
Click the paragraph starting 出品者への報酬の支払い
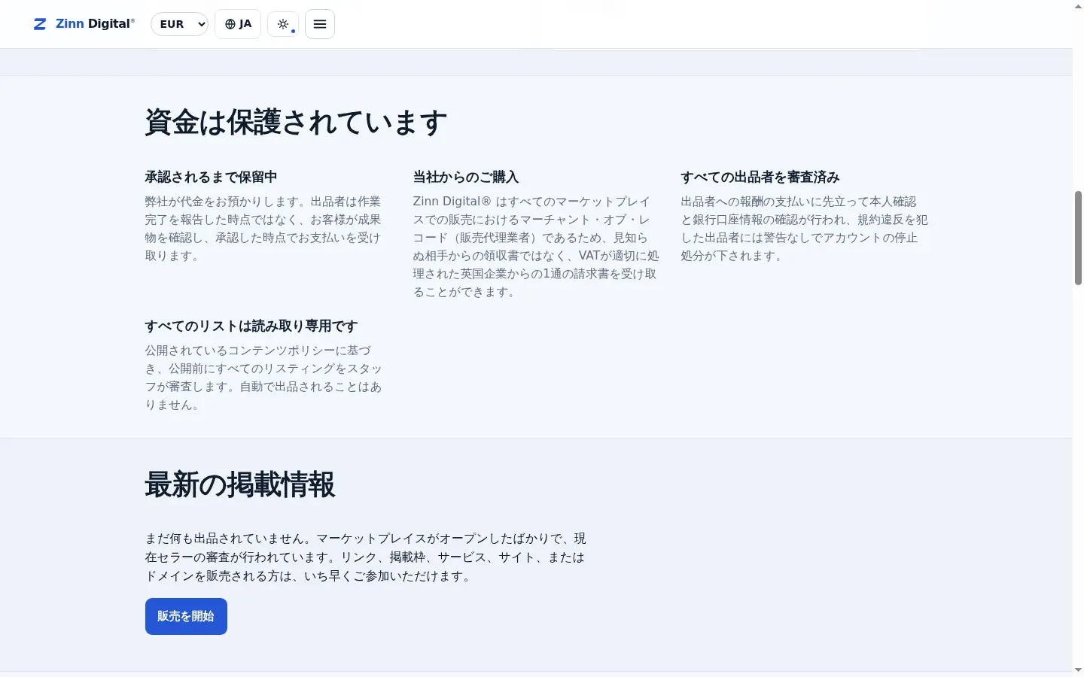(805, 229)
